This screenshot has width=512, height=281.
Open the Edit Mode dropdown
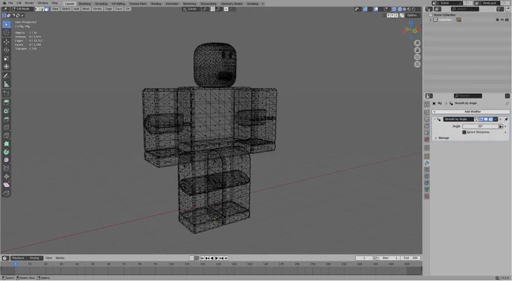[22, 9]
